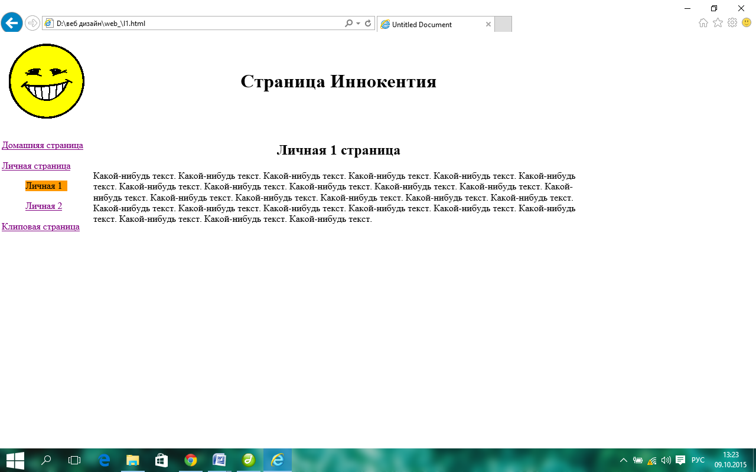Open the Личная 2 link

[44, 206]
